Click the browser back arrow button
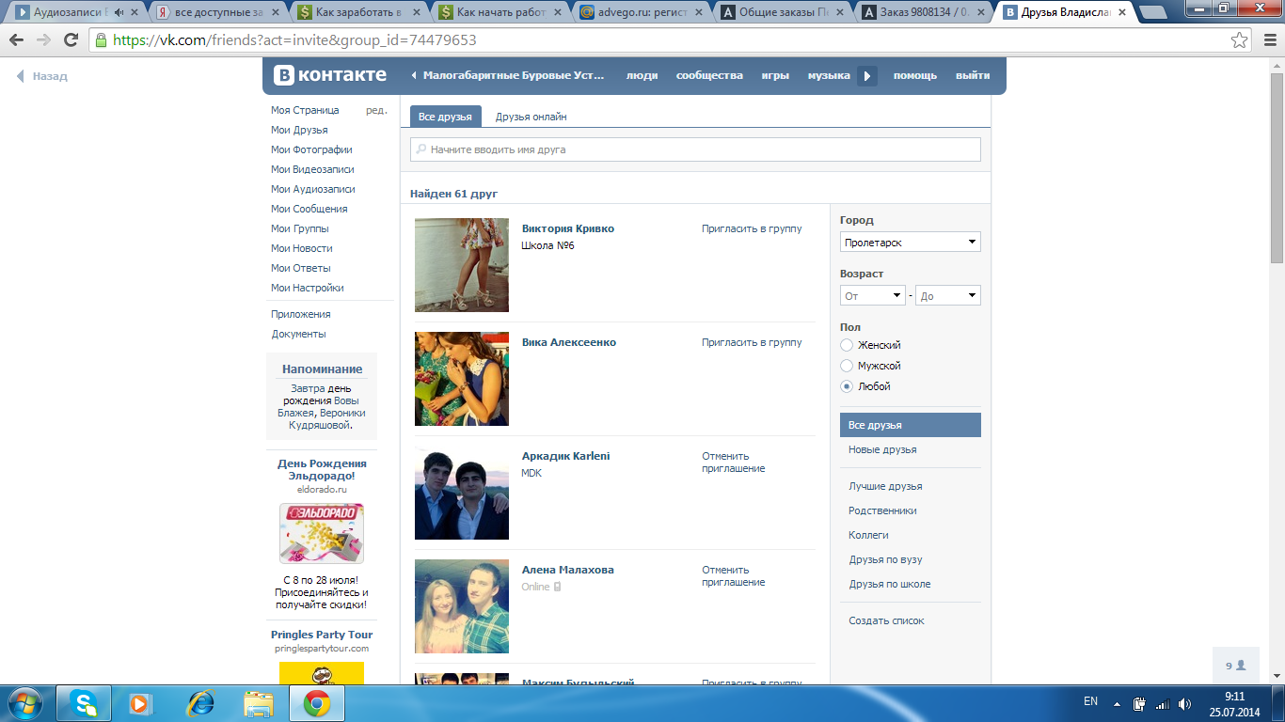 coord(17,40)
